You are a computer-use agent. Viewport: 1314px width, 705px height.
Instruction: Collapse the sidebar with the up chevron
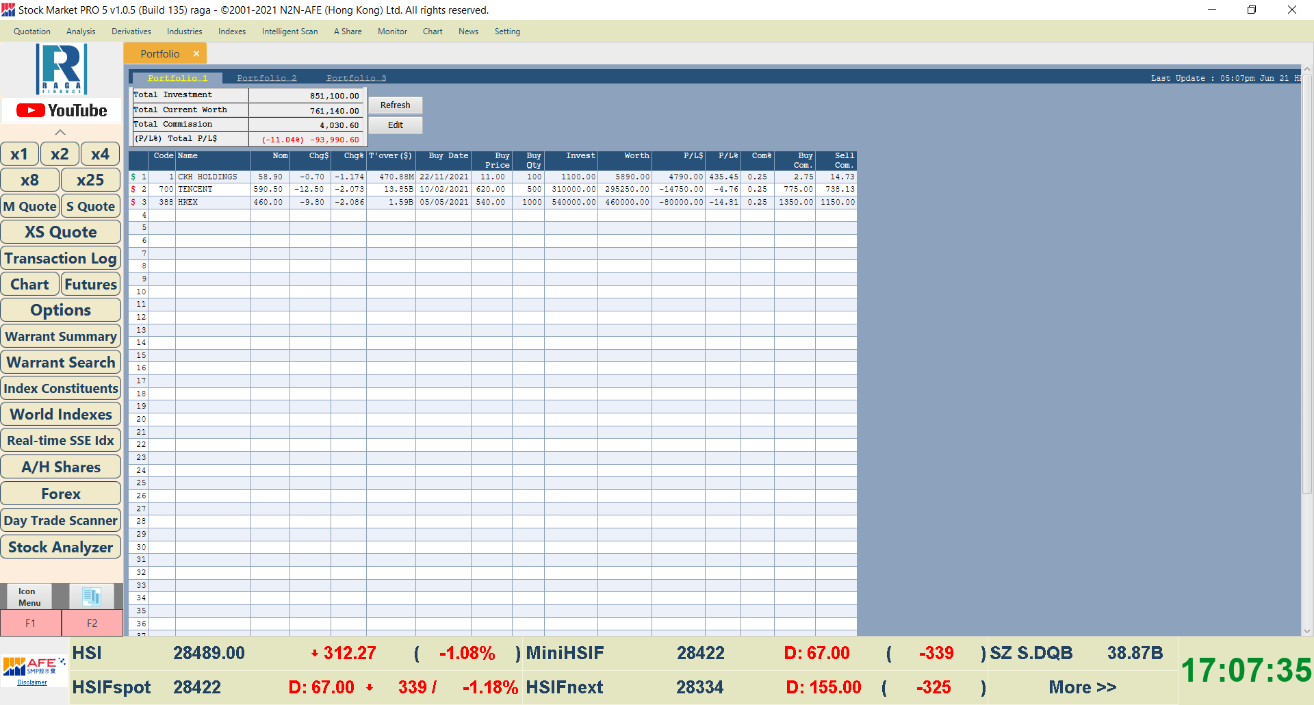(60, 132)
